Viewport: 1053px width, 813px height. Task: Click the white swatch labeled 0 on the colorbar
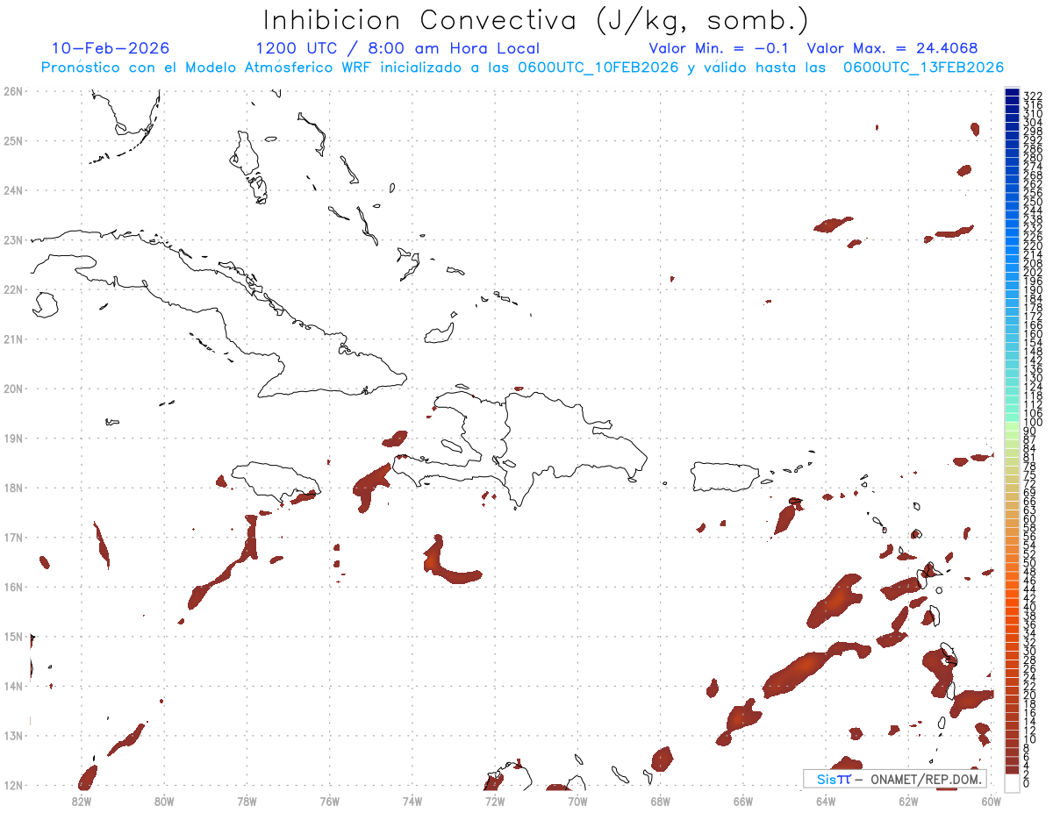click(1012, 781)
